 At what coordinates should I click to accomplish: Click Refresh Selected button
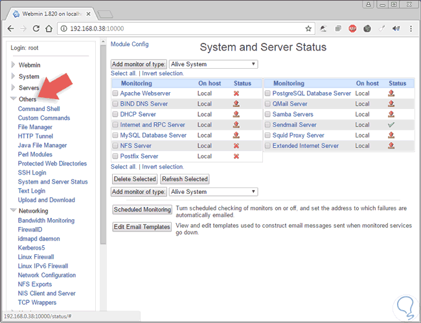185,179
